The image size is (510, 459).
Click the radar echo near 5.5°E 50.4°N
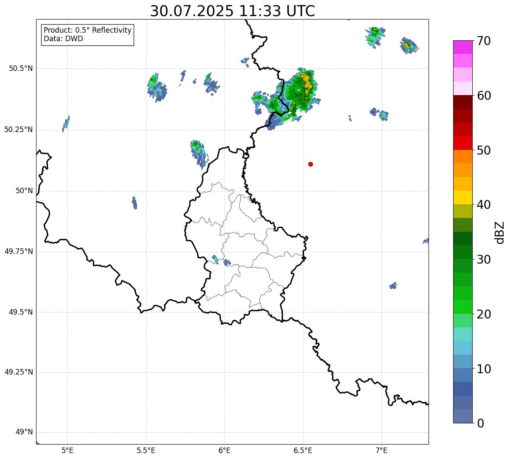click(x=157, y=87)
